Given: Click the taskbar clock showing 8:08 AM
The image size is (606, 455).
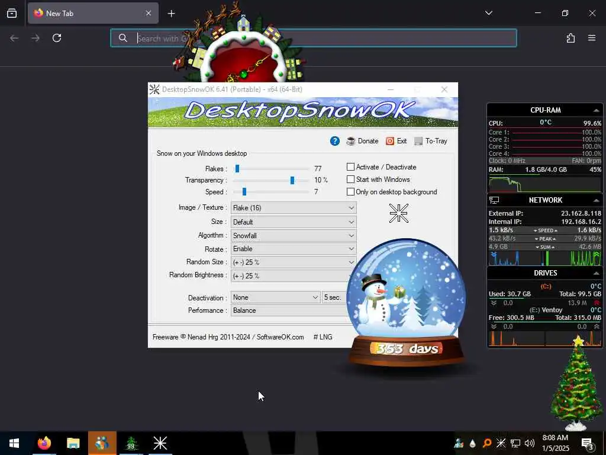Looking at the screenshot, I should pyautogui.click(x=555, y=443).
